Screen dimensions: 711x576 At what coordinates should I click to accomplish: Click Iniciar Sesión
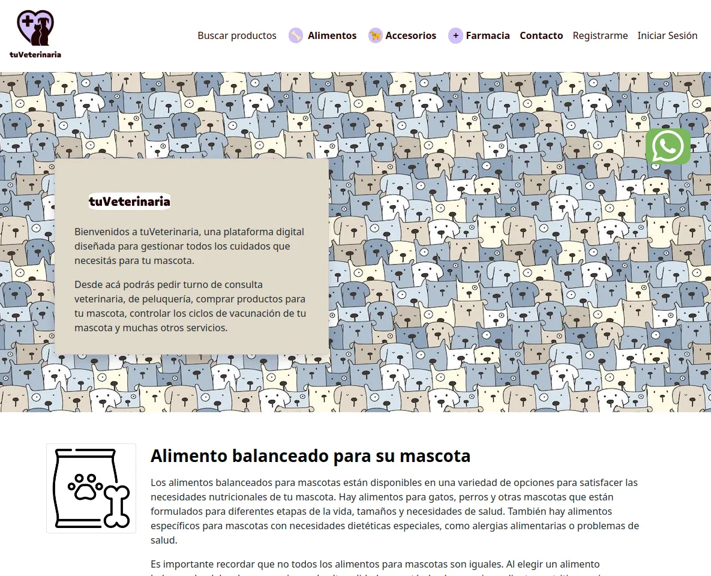(x=667, y=36)
